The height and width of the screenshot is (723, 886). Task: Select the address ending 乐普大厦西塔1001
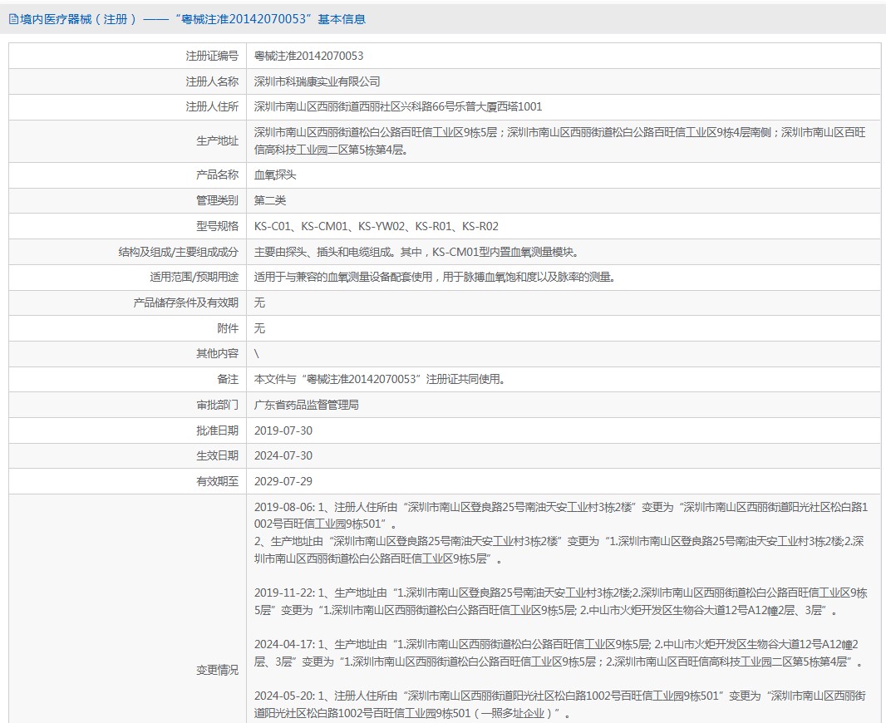pyautogui.click(x=398, y=106)
